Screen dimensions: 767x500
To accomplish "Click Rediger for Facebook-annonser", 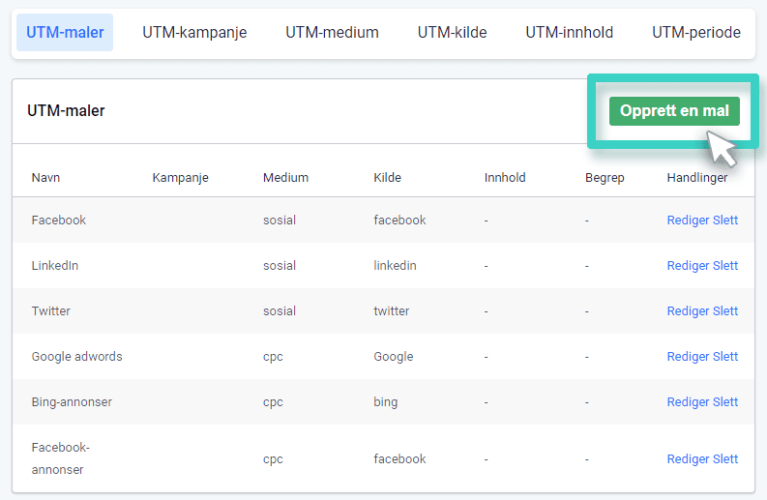I will pos(689,459).
